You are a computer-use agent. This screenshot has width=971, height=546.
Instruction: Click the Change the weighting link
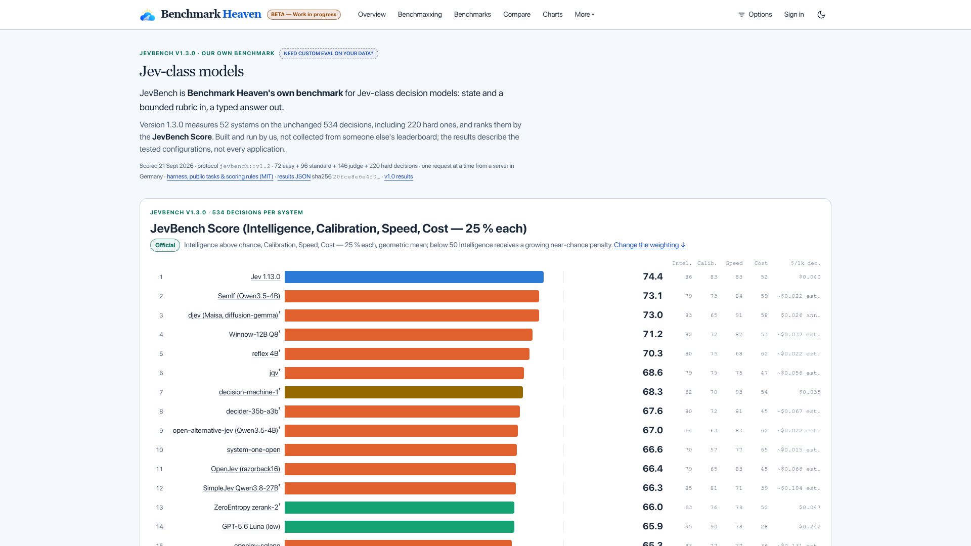[x=650, y=245]
